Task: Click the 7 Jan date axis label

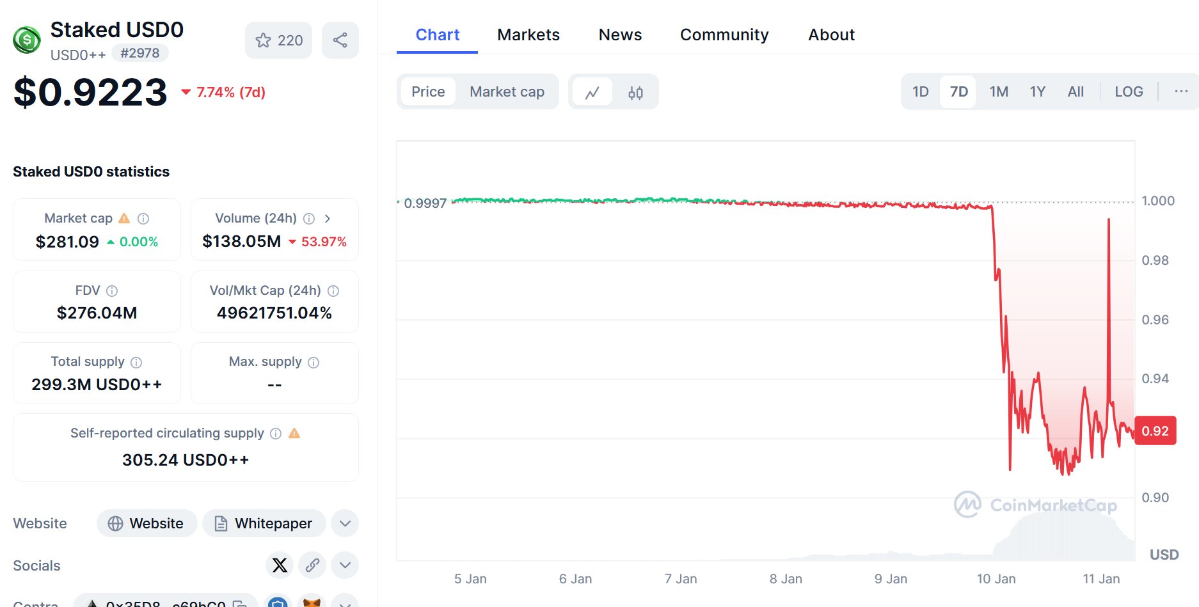Action: coord(681,579)
